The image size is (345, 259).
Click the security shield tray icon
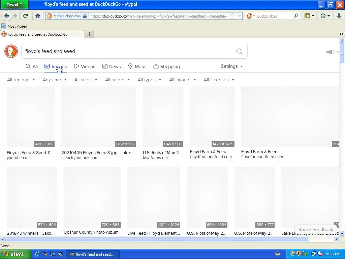(299, 254)
